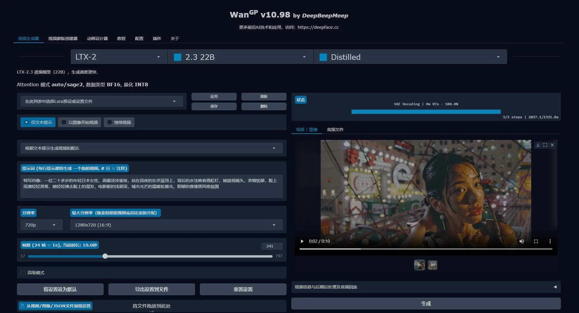
Task: Close the video preview with the X icon
Action: pyautogui.click(x=552, y=145)
